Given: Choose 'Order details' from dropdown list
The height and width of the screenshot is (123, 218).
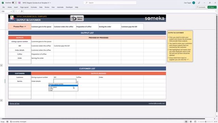Looking at the screenshot, I should click(63, 87).
